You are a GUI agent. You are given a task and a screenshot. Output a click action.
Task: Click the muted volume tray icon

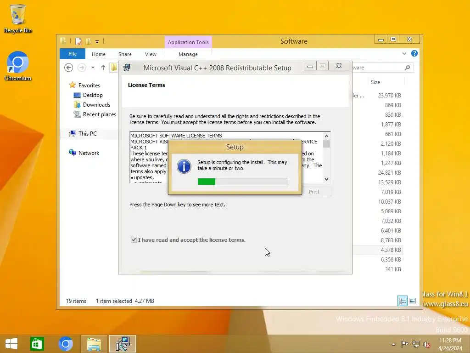pyautogui.click(x=427, y=344)
